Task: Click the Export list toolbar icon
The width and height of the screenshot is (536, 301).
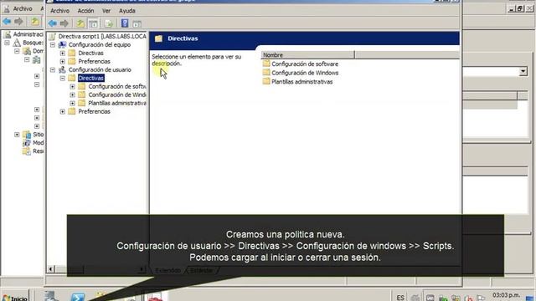Action: click(109, 23)
